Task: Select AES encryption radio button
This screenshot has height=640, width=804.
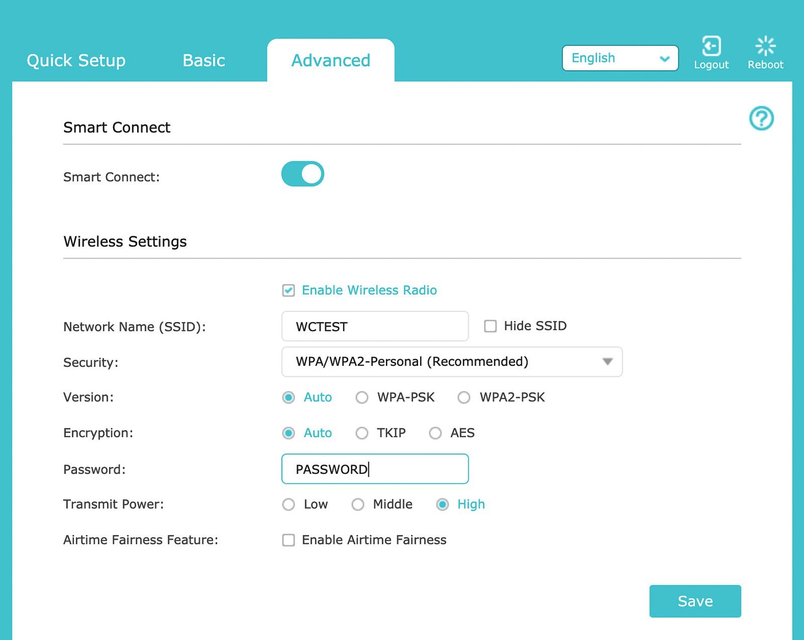Action: pos(435,433)
